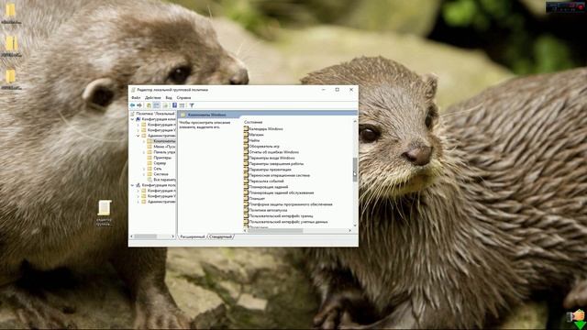This screenshot has width=587, height=330.
Task: Click the list's scroll-up arrow
Action: [x=355, y=122]
